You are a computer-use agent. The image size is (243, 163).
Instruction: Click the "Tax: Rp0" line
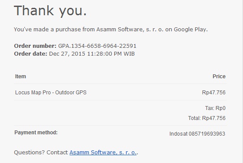point(215,108)
